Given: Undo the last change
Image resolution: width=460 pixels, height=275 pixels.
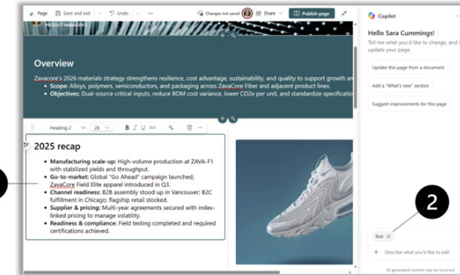Looking at the screenshot, I should coord(119,13).
